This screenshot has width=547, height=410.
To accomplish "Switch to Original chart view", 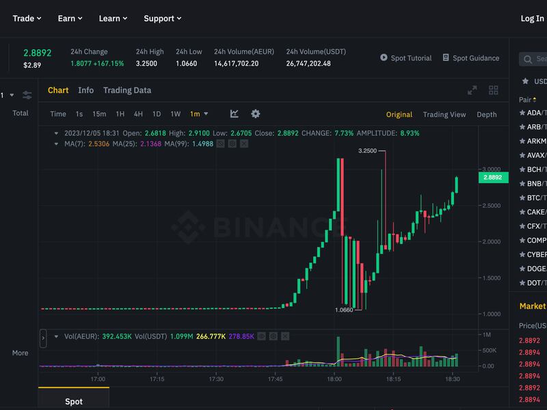I will (399, 114).
